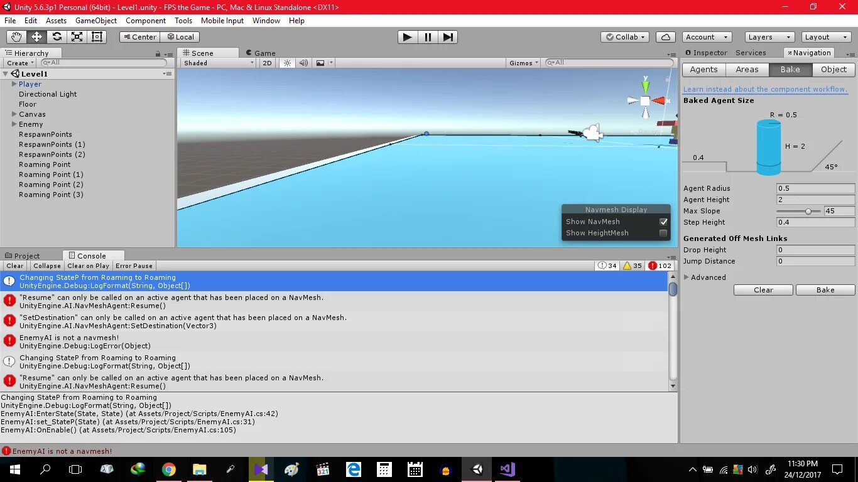Toggle scene lighting sun icon
This screenshot has width=858, height=482.
coord(288,63)
